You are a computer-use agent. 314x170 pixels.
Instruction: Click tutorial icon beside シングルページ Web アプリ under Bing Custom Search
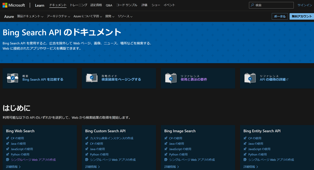click(87, 160)
